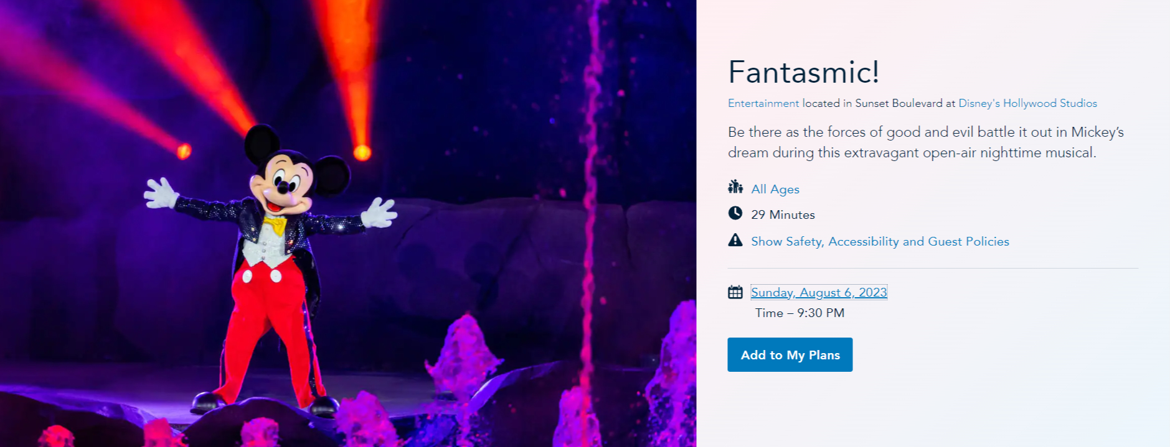1170x447 pixels.
Task: Click the warning triangle safety icon
Action: coord(735,240)
